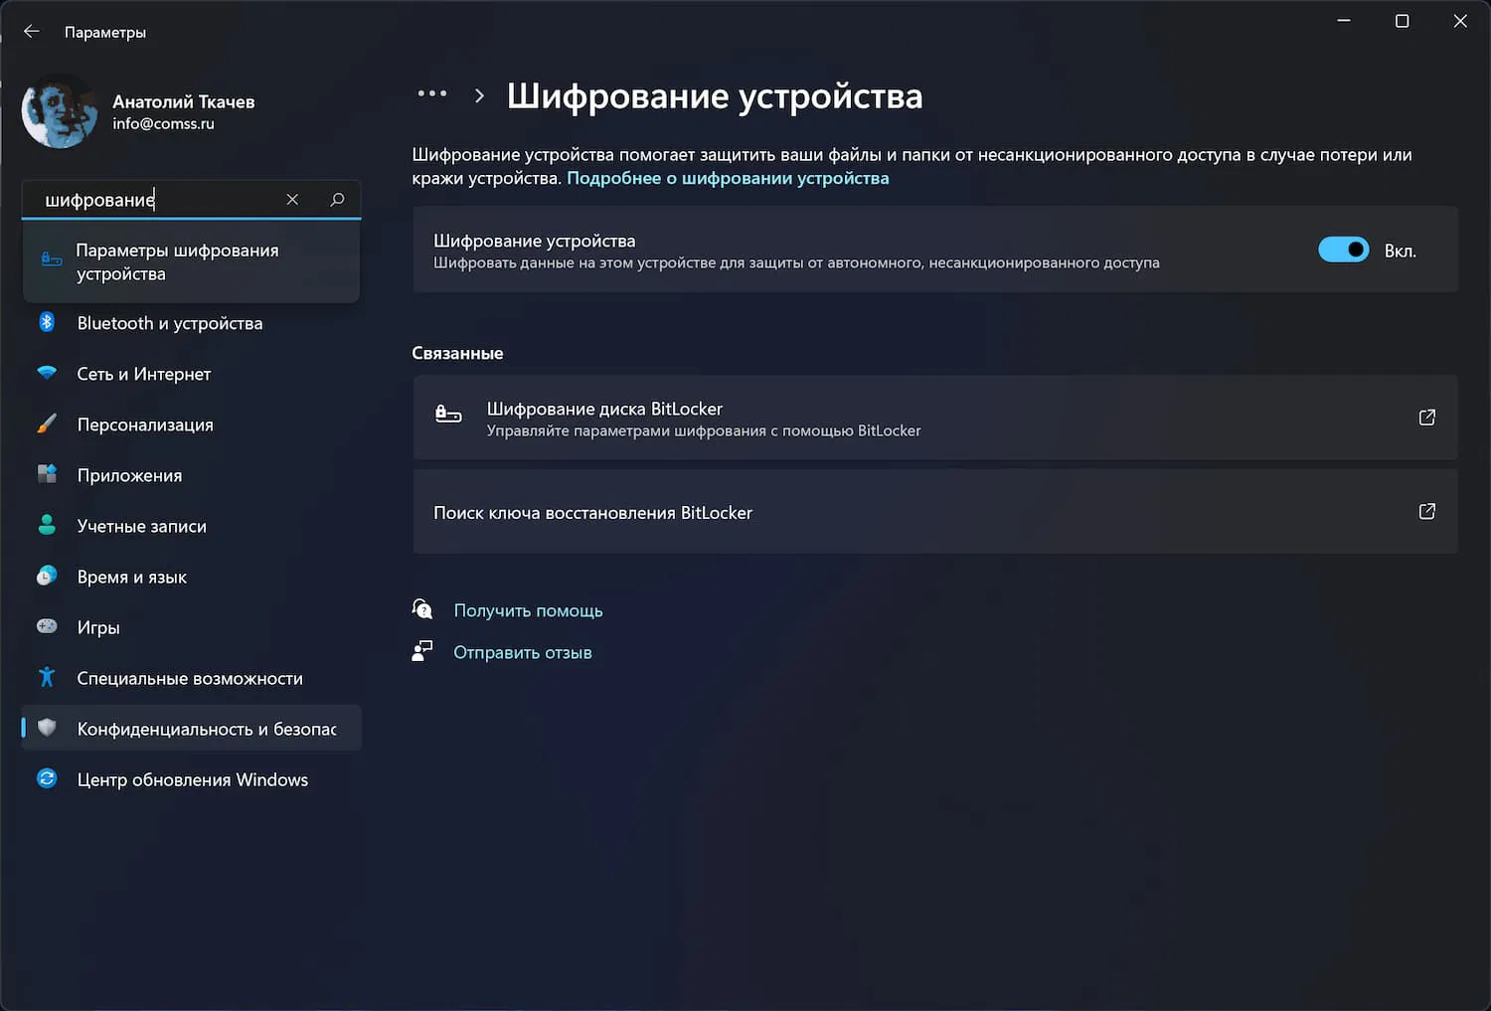Image resolution: width=1491 pixels, height=1011 pixels.
Task: Open Подробнее о шифровании устройства link
Action: [728, 178]
